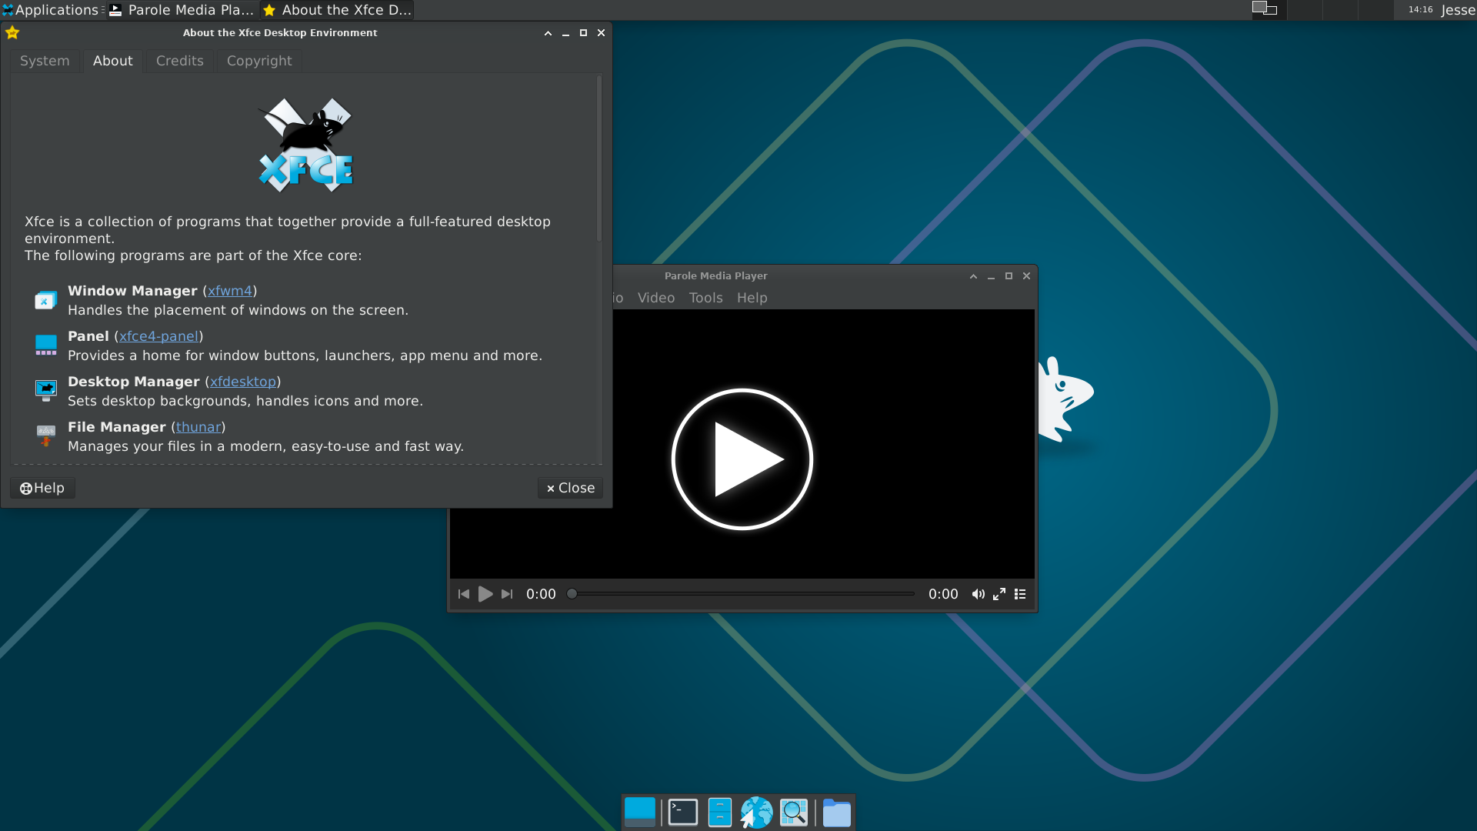Viewport: 1477px width, 831px height.
Task: Click the Parole total duration 0:00
Action: click(x=943, y=594)
